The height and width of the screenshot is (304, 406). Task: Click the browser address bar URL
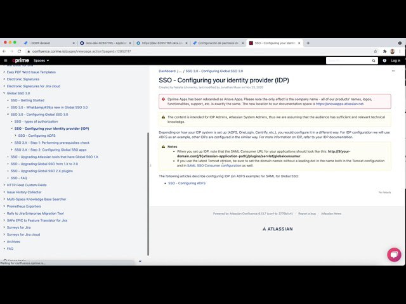tap(82, 51)
